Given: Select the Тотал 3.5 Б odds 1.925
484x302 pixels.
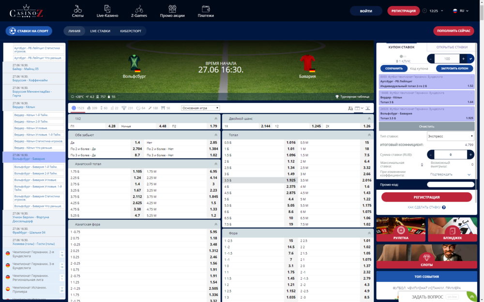Looking at the screenshot, I should (x=260, y=180).
